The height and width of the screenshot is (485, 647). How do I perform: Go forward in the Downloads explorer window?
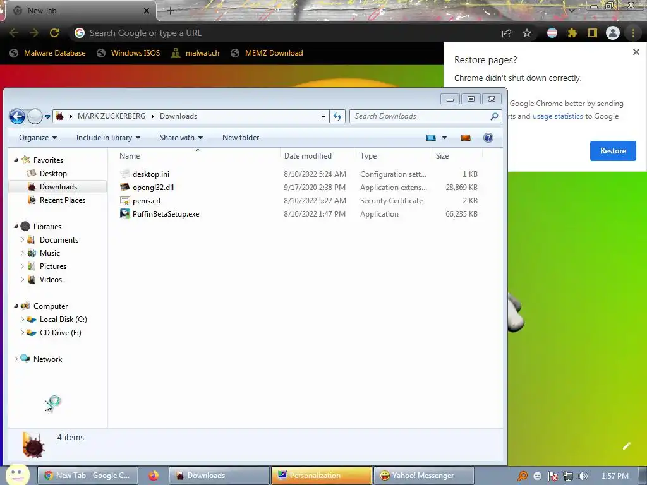35,116
